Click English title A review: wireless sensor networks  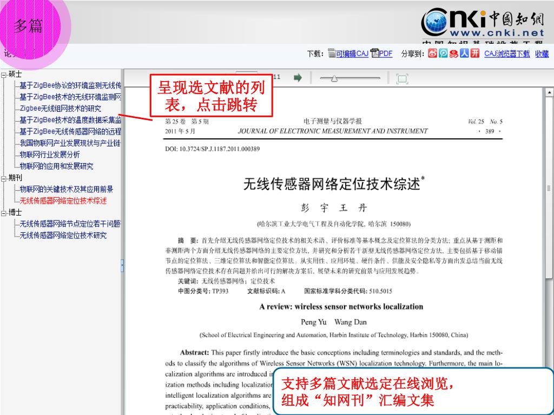coord(341,307)
